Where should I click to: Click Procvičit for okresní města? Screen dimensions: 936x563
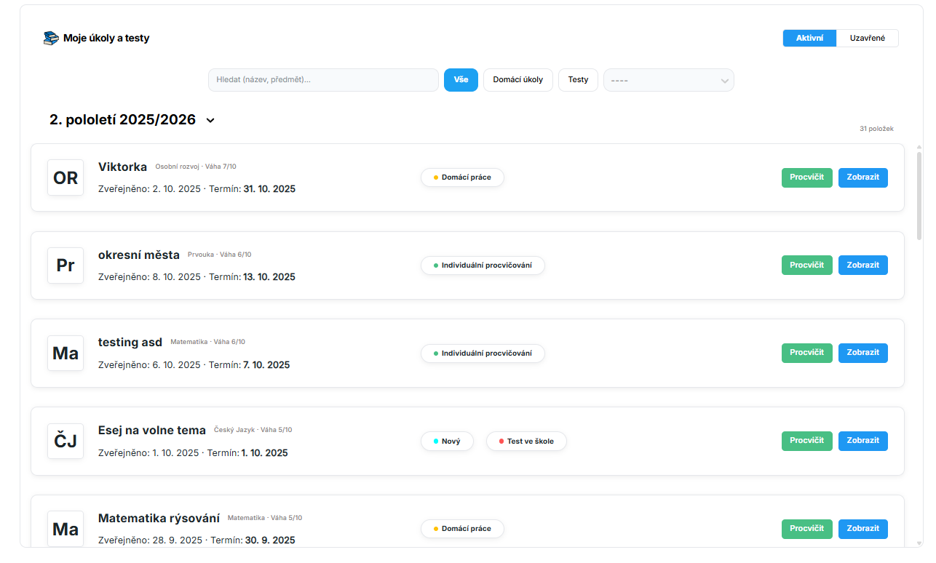pyautogui.click(x=807, y=265)
